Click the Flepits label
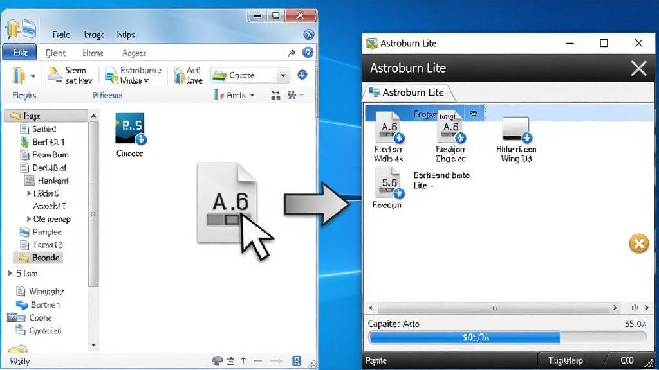This screenshot has height=370, width=659. click(24, 96)
